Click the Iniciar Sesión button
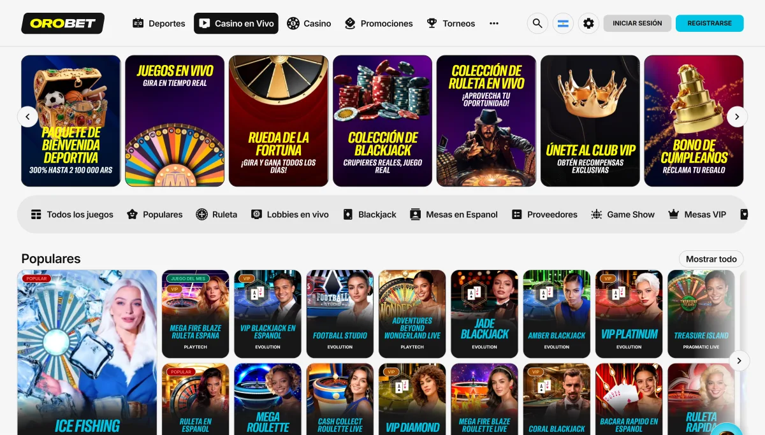Viewport: 765px width, 435px height. coord(637,23)
